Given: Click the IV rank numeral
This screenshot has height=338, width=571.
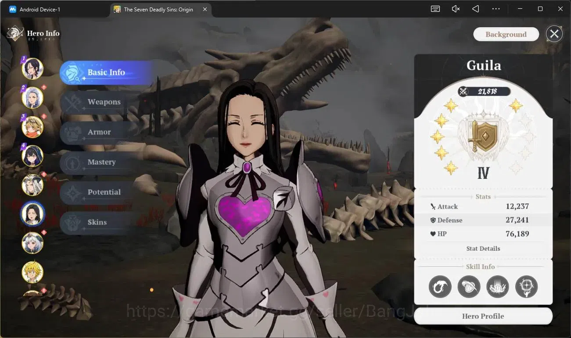Looking at the screenshot, I should [x=483, y=173].
